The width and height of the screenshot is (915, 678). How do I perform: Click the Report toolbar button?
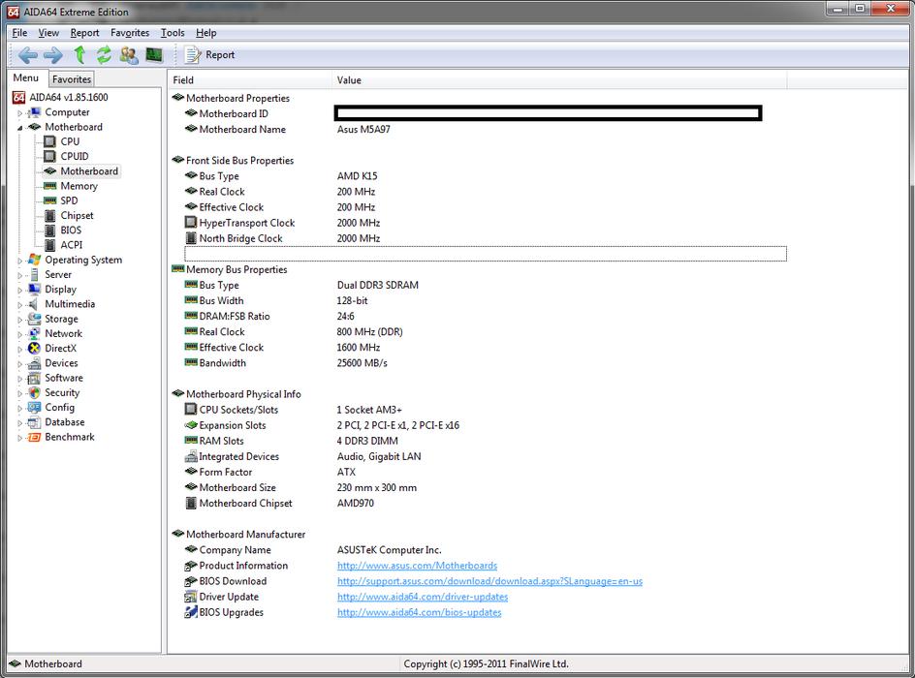pos(210,55)
